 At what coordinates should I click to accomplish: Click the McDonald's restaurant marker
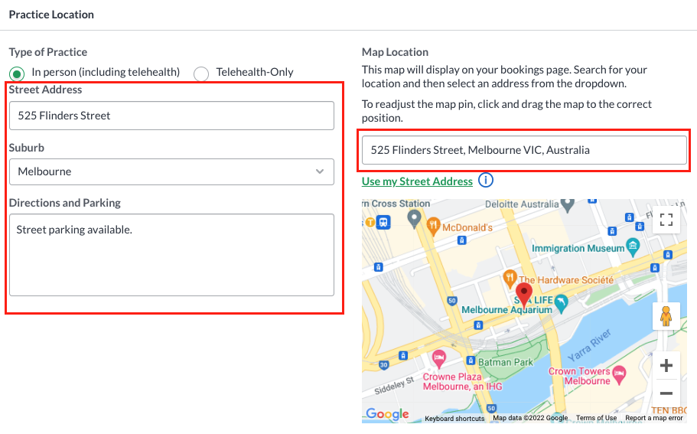tap(433, 225)
